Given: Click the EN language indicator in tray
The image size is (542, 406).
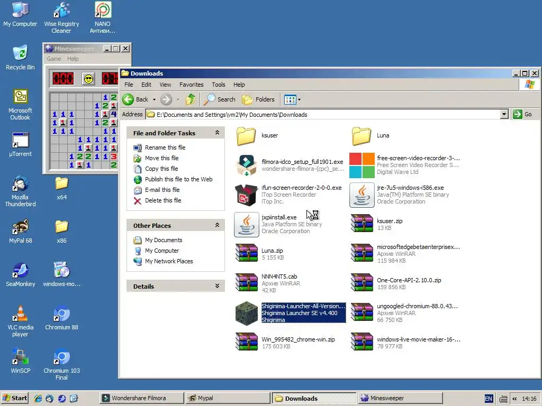Looking at the screenshot, I should coord(489,399).
